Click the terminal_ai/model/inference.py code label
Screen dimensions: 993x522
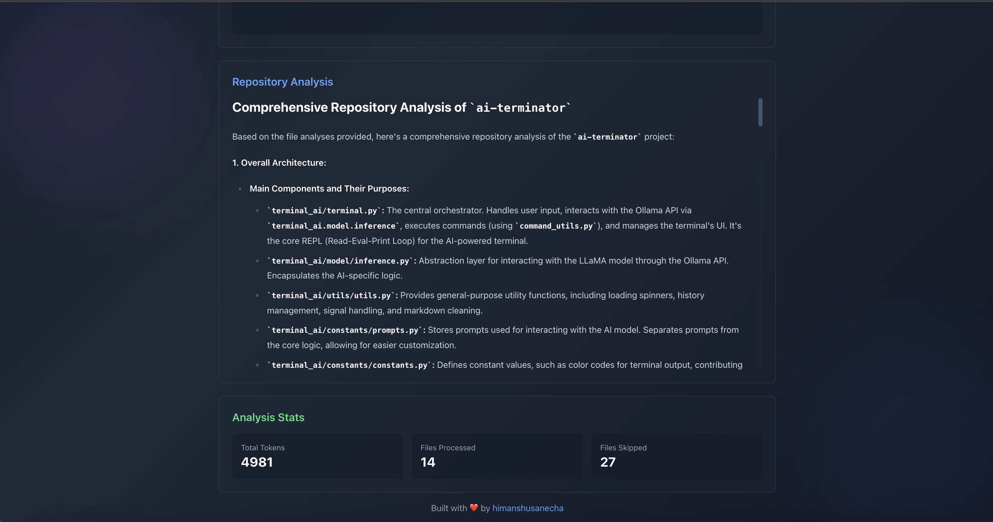pyautogui.click(x=340, y=261)
